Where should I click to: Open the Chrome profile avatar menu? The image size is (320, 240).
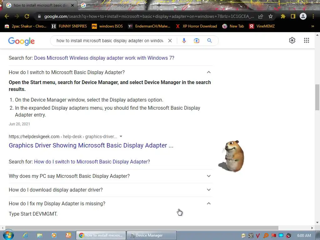(303, 16)
